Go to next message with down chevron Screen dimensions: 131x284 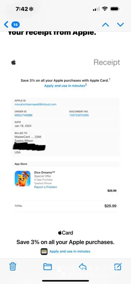pos(120,24)
